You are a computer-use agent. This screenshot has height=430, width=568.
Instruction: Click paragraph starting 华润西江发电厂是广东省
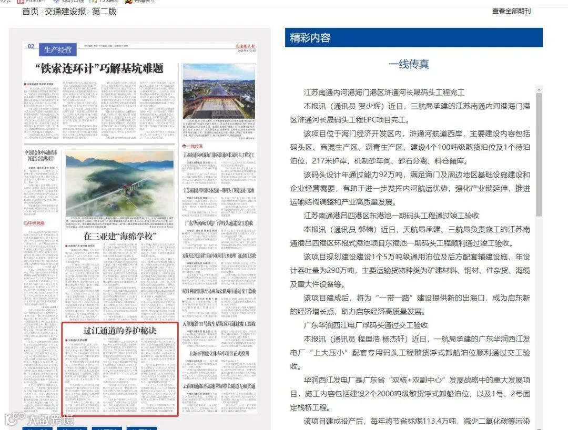(x=410, y=393)
